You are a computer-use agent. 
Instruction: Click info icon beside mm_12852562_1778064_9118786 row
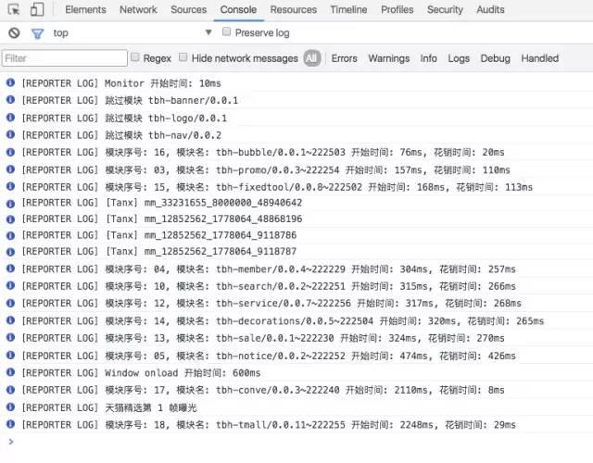coord(10,235)
